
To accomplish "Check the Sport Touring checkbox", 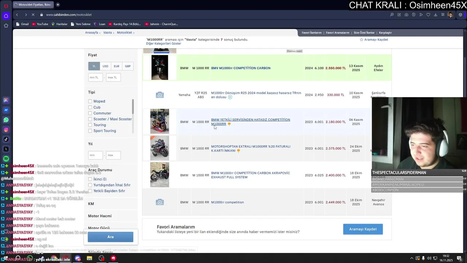I will [x=90, y=131].
